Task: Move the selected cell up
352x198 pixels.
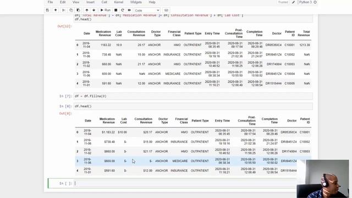Action: pyautogui.click(x=87, y=10)
